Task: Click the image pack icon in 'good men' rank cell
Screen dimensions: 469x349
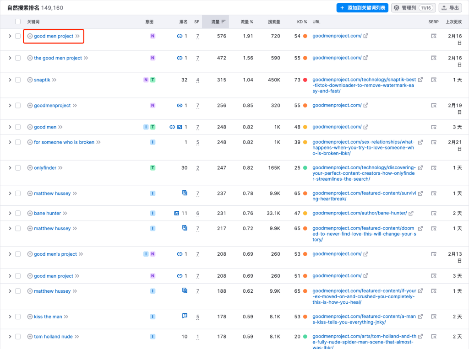Action: click(x=180, y=127)
